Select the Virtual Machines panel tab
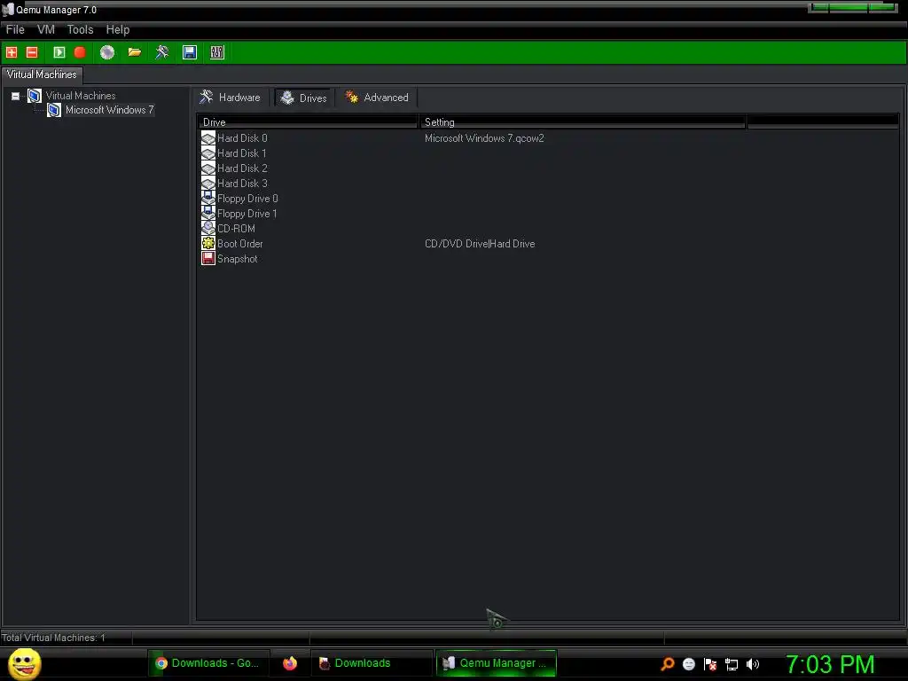Image resolution: width=908 pixels, height=681 pixels. [42, 74]
